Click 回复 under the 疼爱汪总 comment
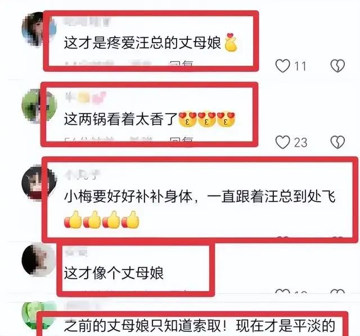The height and width of the screenshot is (336, 360). click(x=180, y=63)
